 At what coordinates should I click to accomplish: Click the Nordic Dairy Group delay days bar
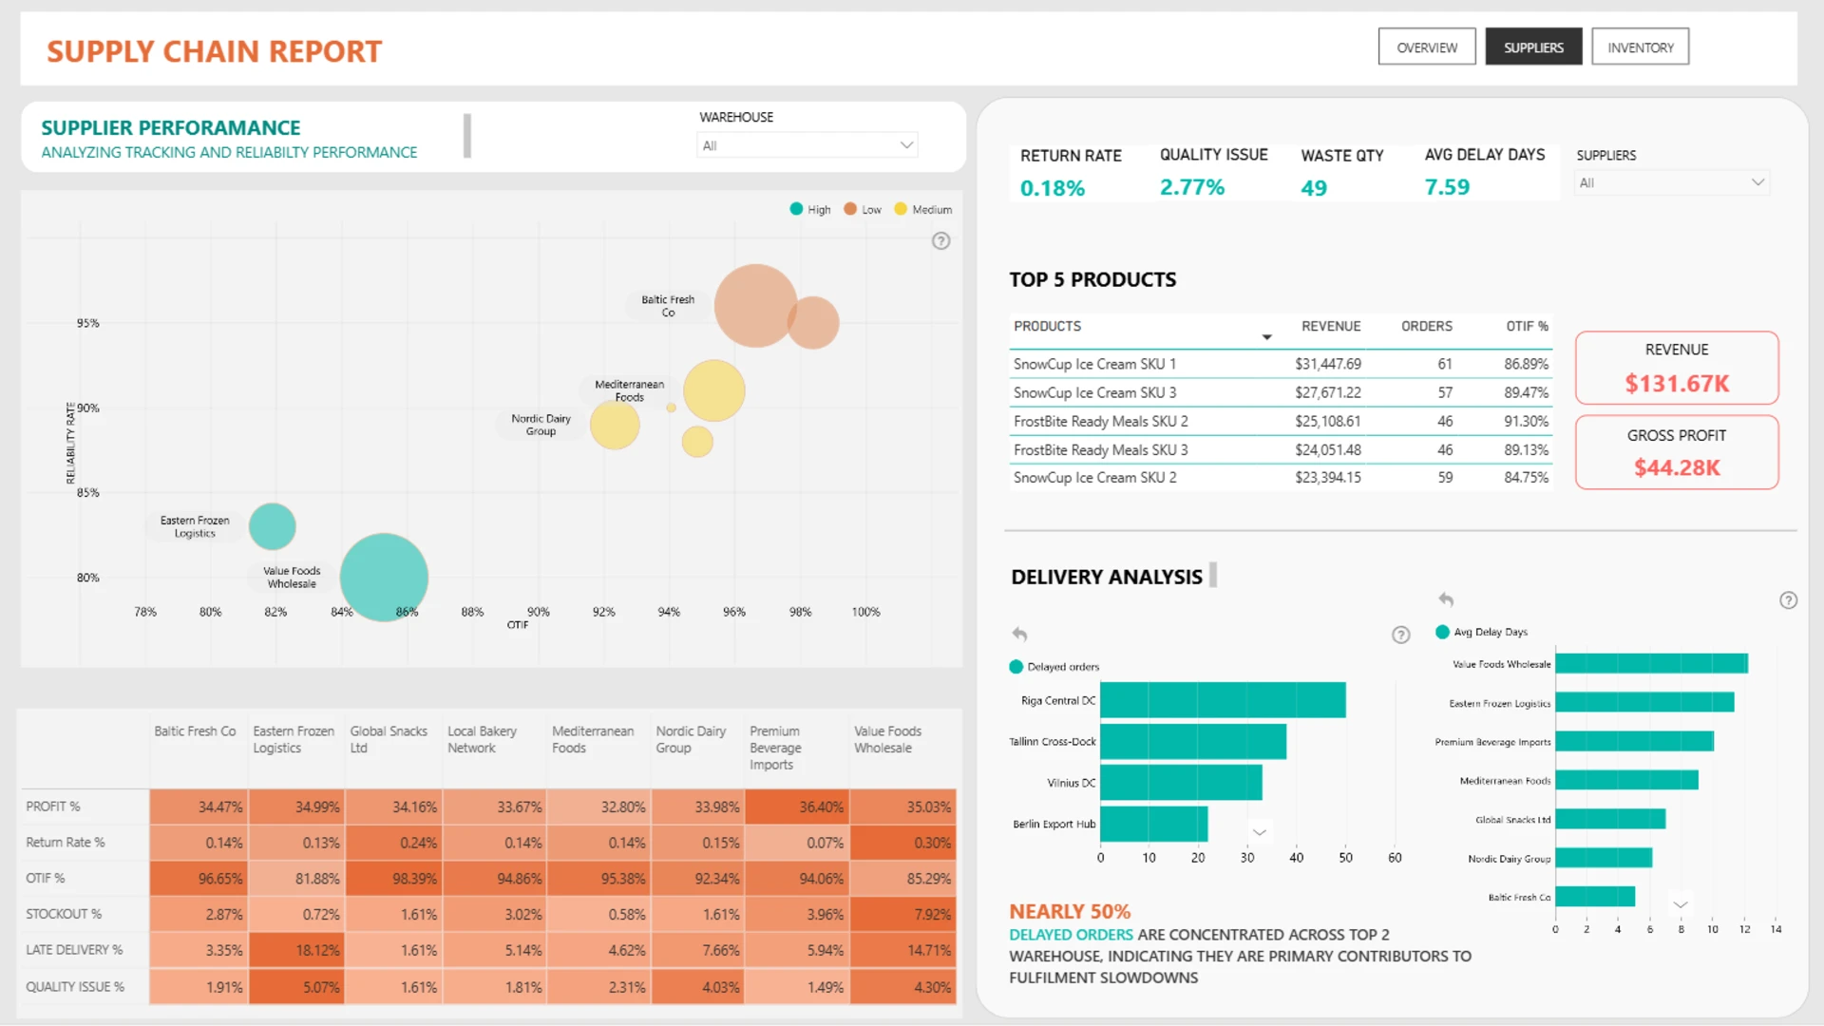click(1604, 858)
